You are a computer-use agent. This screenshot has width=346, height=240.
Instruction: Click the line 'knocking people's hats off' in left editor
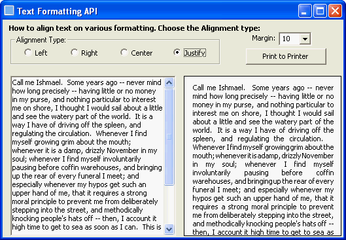click(x=84, y=218)
